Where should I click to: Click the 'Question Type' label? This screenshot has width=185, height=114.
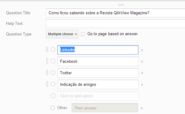(19, 34)
